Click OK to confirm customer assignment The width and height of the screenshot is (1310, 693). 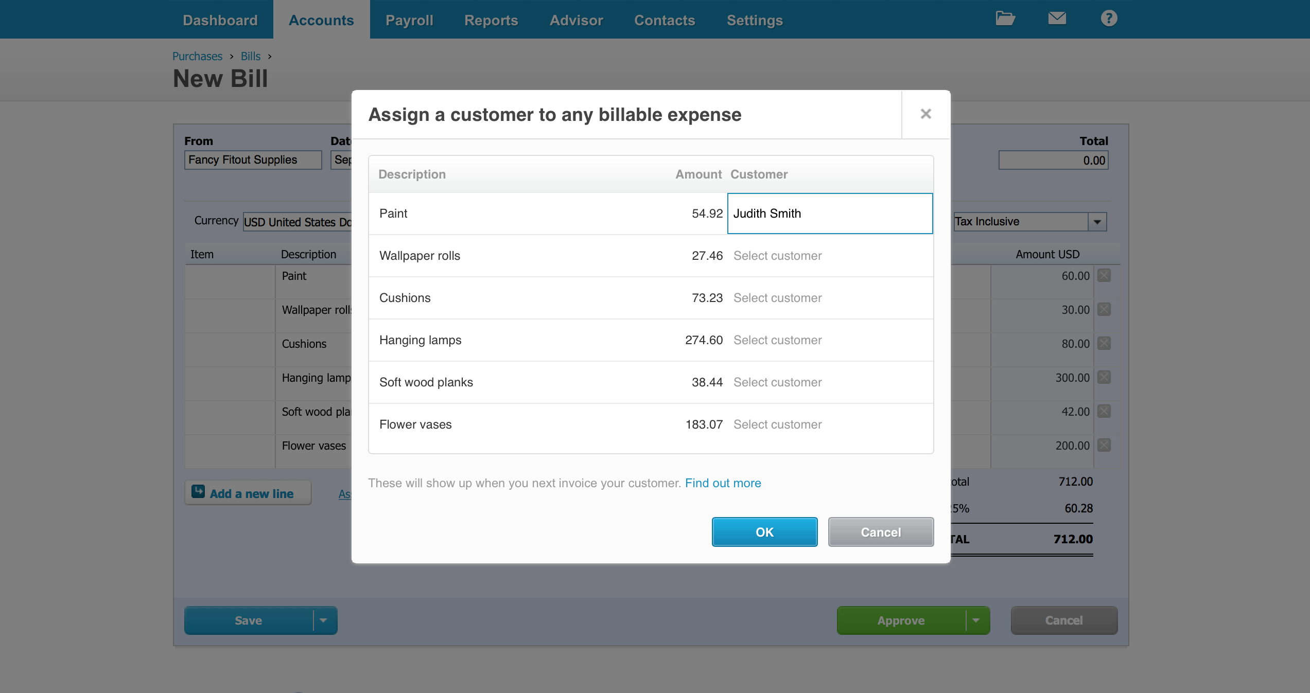(764, 532)
